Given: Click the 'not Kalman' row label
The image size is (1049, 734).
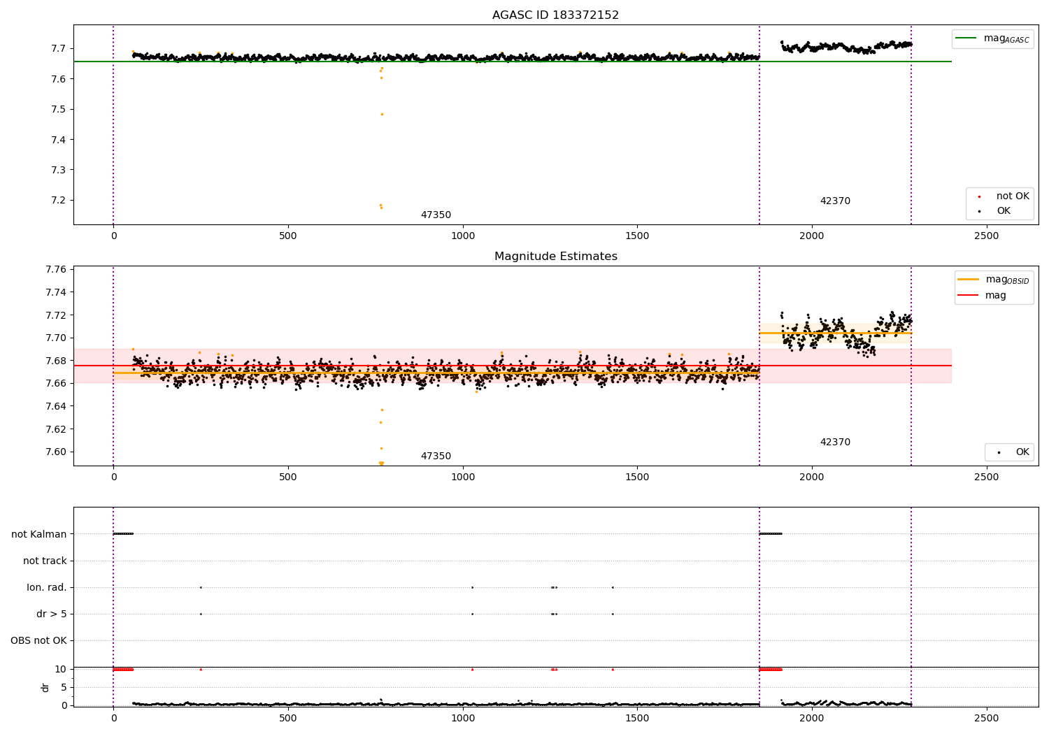Looking at the screenshot, I should tap(39, 535).
